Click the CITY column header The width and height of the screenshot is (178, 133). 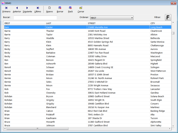pyautogui.click(x=160, y=23)
